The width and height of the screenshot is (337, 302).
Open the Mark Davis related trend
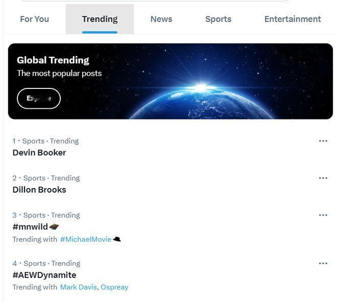pyautogui.click(x=78, y=287)
